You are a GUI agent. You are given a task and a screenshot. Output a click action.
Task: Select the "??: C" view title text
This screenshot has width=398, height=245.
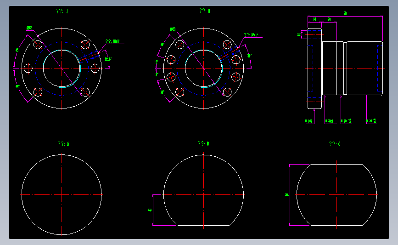[x=335, y=144]
